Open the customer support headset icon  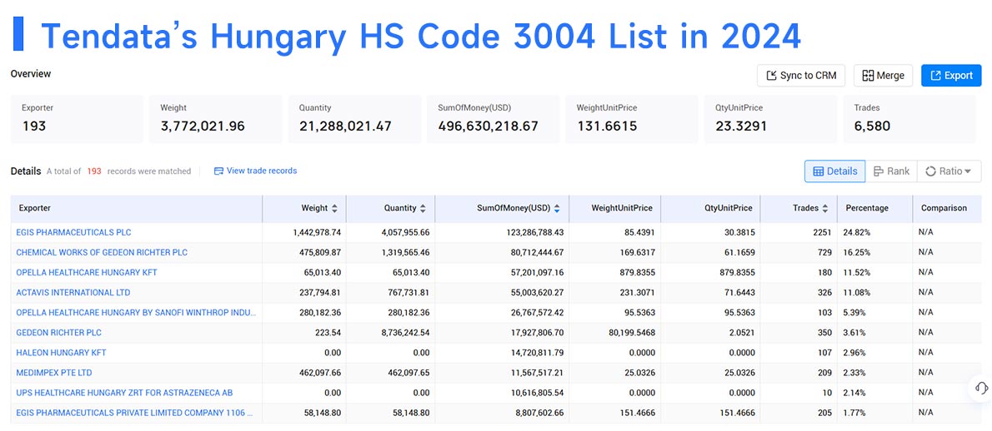coord(981,388)
